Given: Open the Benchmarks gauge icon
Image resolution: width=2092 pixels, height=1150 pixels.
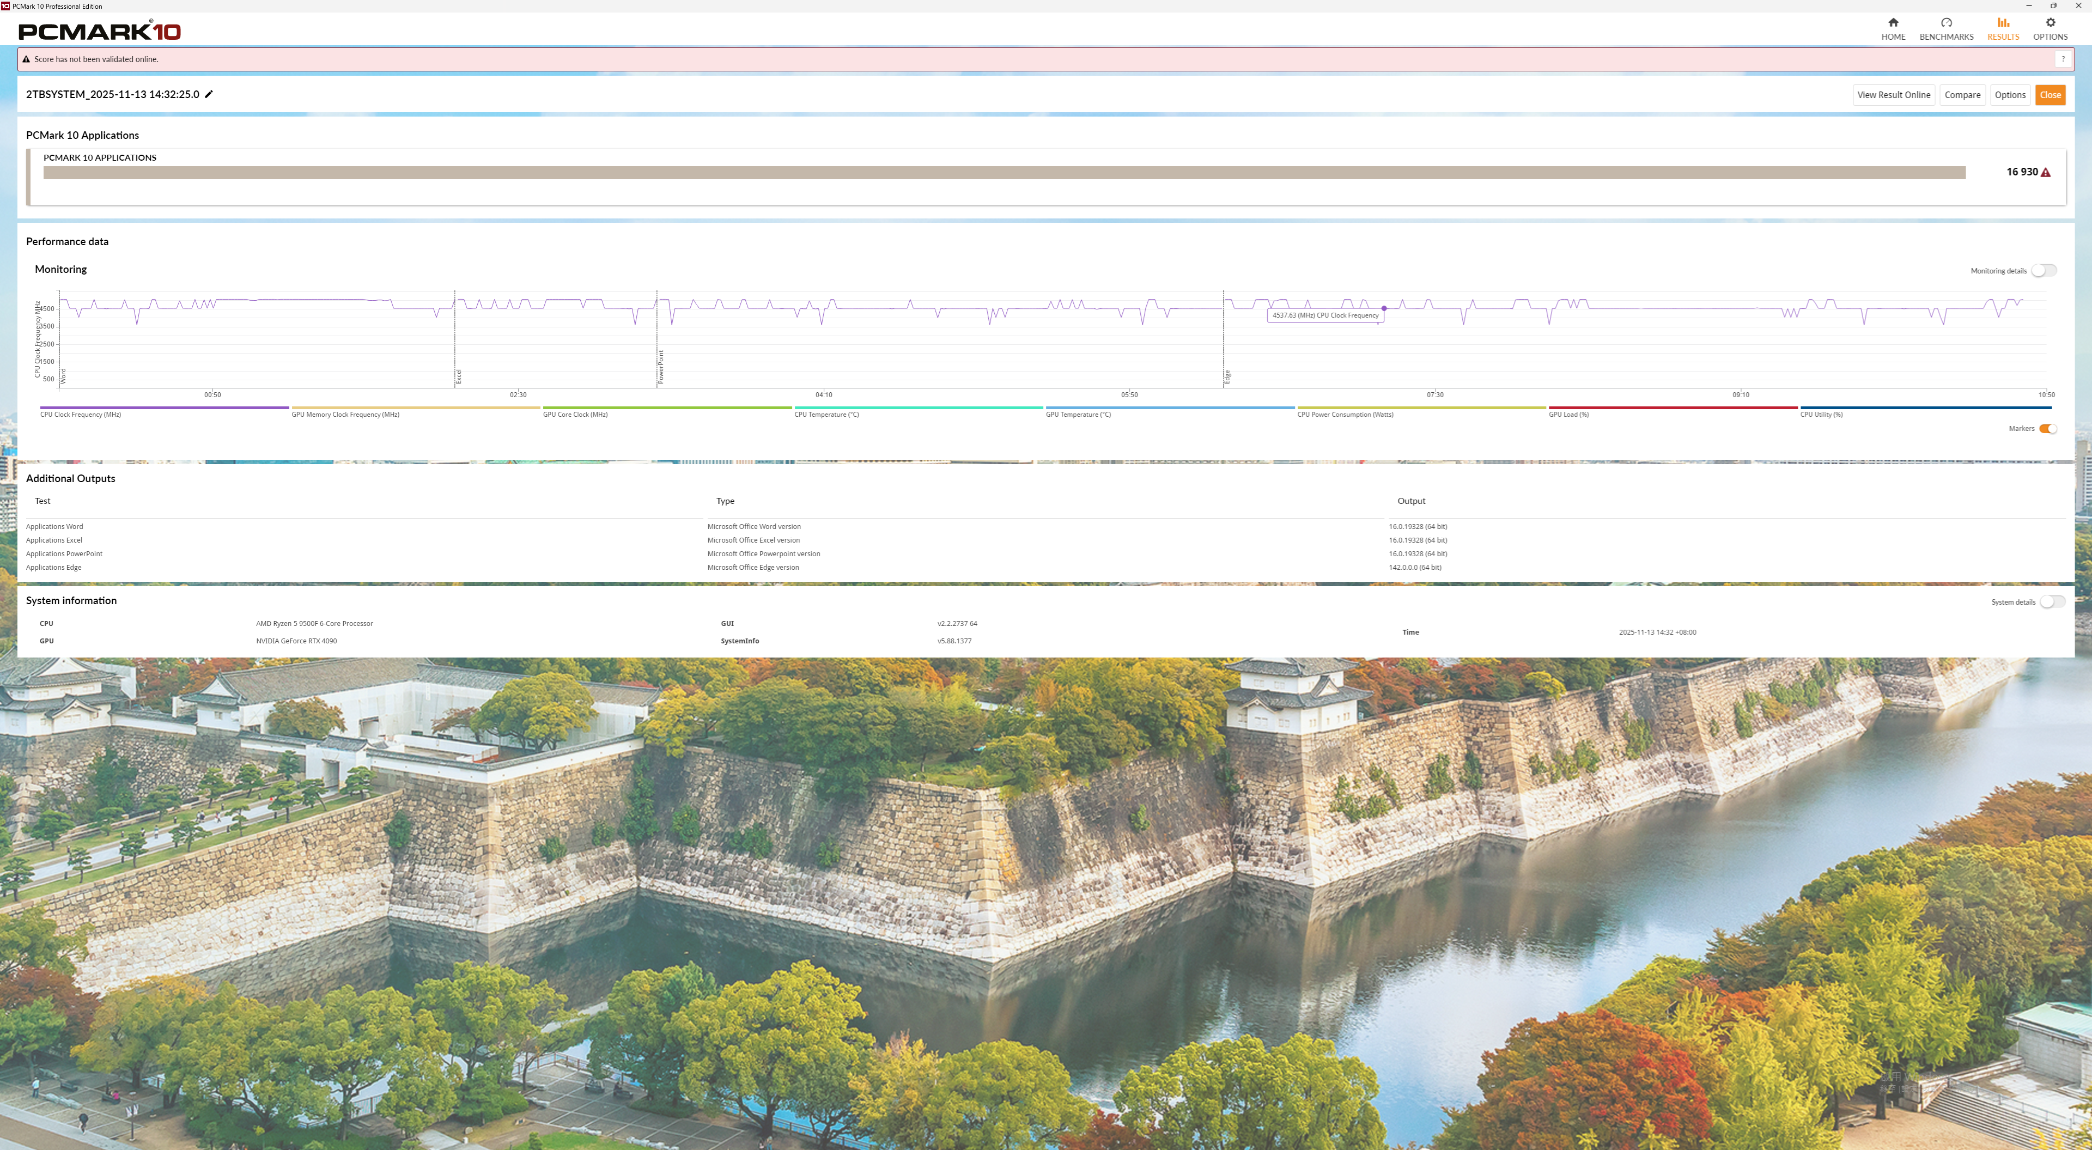Looking at the screenshot, I should tap(1946, 23).
